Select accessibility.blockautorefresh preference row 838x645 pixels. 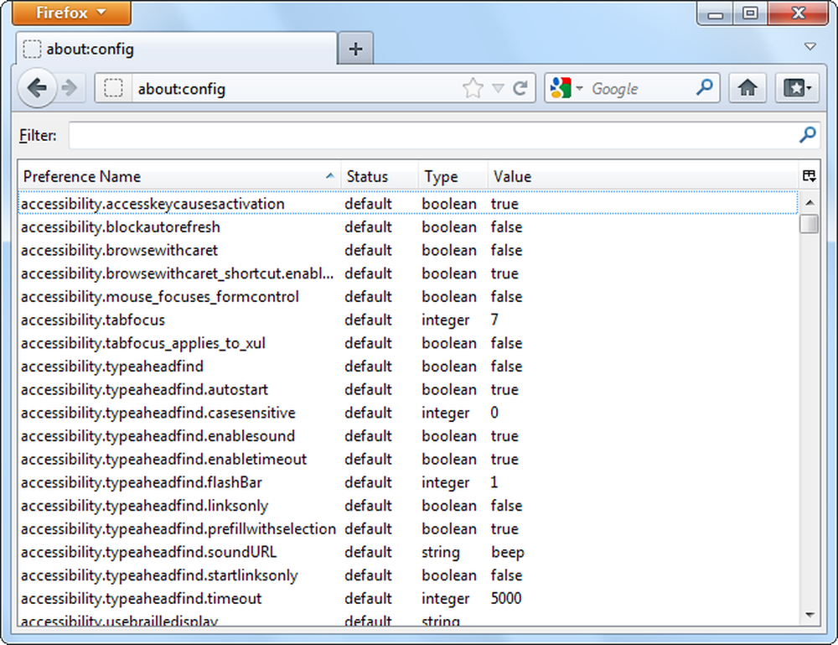[408, 226]
